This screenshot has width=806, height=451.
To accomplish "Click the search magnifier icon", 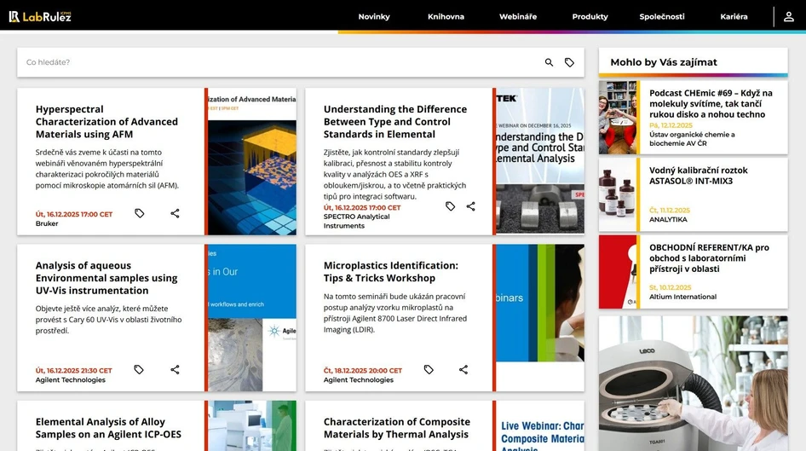I will coord(549,62).
